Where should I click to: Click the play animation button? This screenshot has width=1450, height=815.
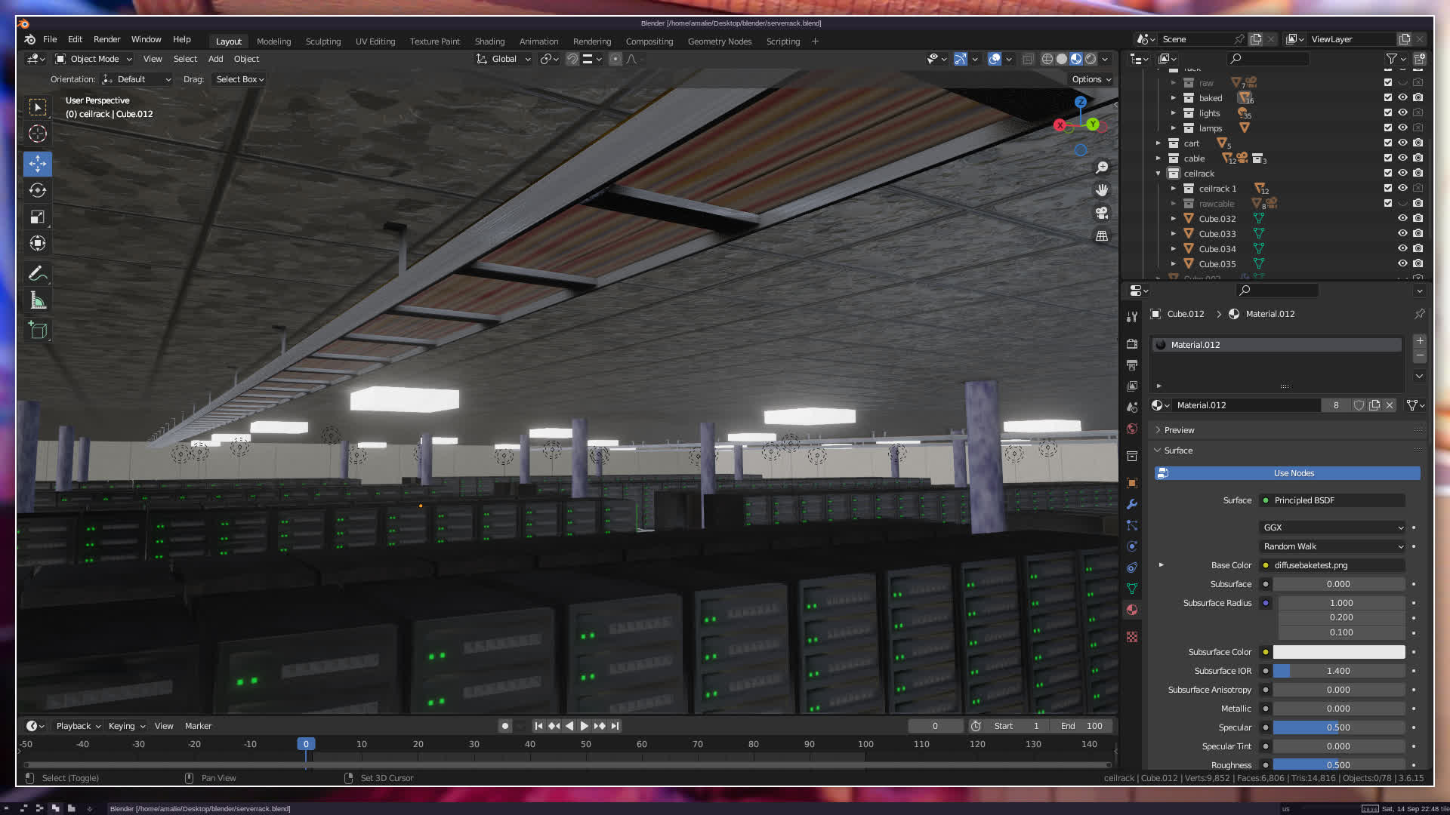point(584,726)
